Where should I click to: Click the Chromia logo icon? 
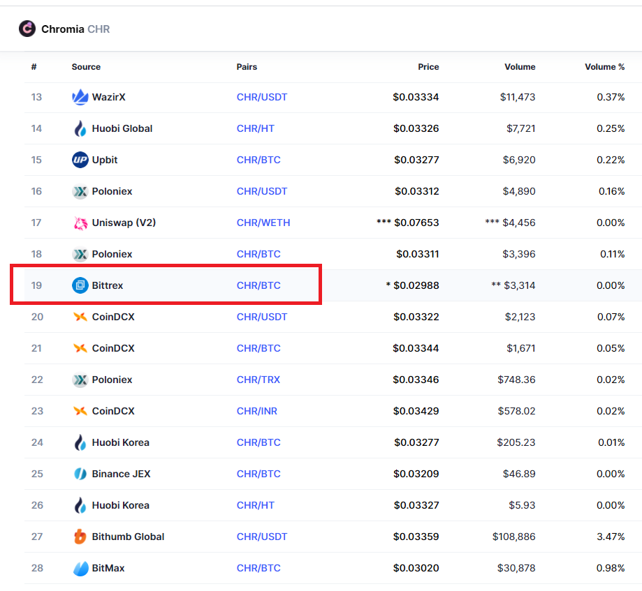27,29
